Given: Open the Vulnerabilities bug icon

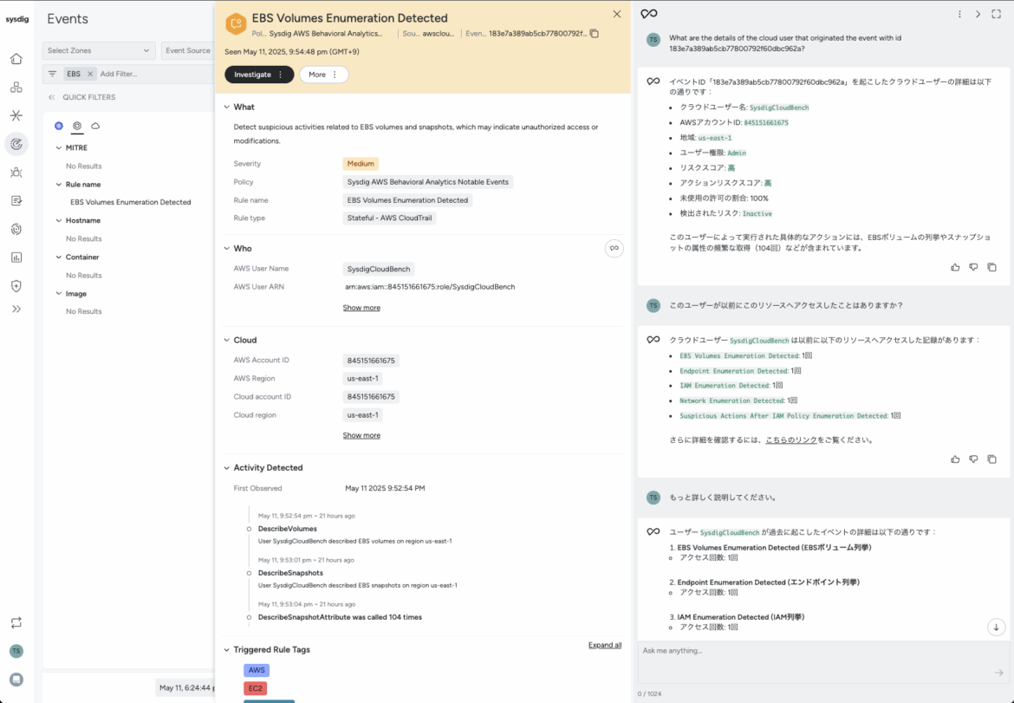Looking at the screenshot, I should click(x=16, y=172).
